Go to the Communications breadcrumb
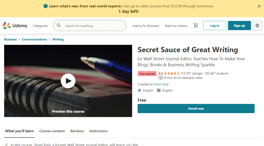This screenshot has height=146, width=264. pyautogui.click(x=35, y=40)
